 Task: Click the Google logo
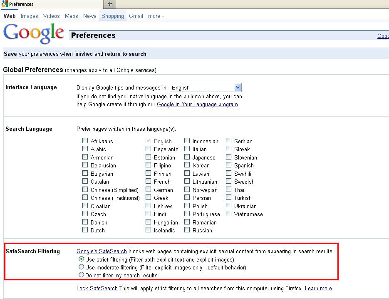pyautogui.click(x=34, y=33)
